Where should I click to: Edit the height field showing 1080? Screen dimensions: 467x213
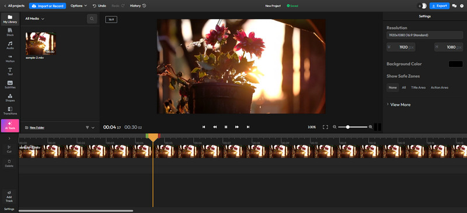point(448,47)
